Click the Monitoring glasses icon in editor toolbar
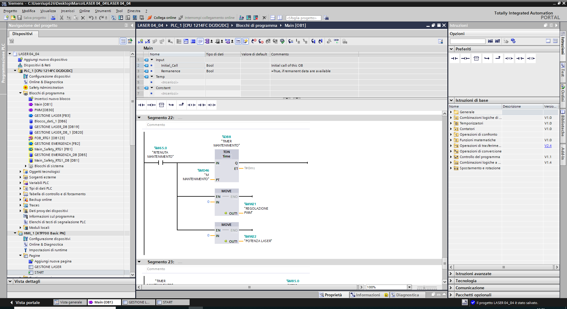 click(336, 41)
